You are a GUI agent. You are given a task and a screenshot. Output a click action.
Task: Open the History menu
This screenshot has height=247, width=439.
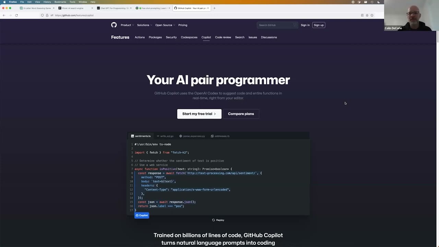(x=47, y=2)
